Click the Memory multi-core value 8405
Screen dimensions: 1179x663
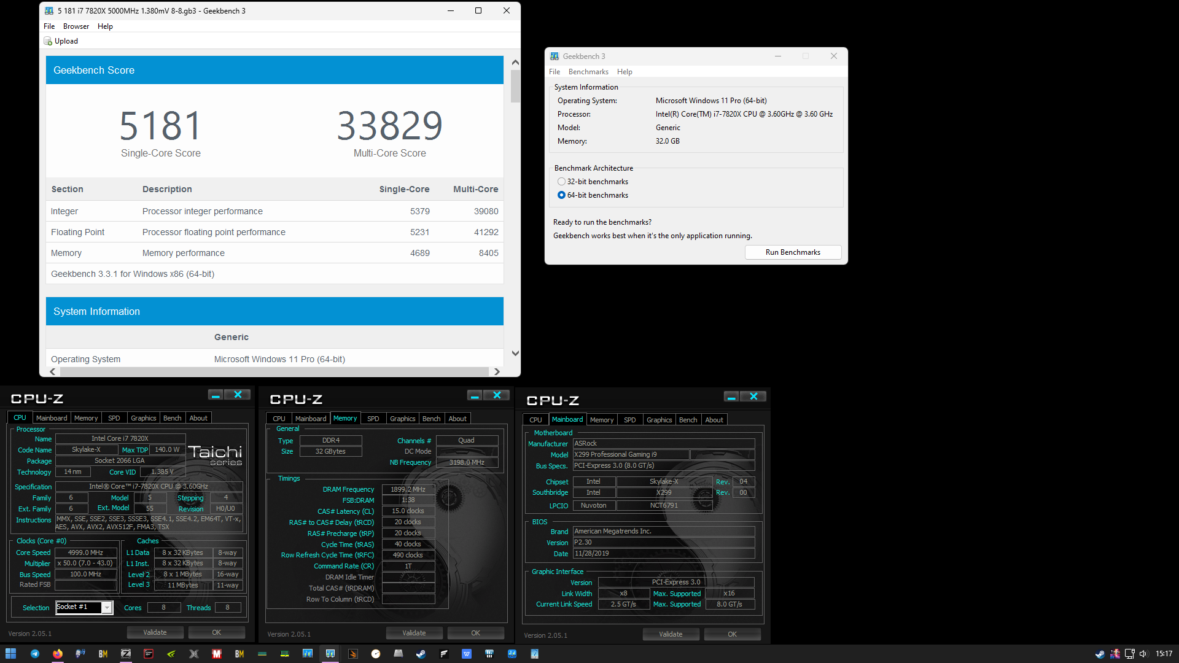(489, 253)
